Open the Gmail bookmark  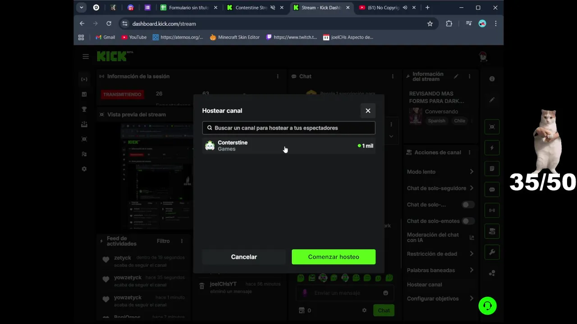pyautogui.click(x=105, y=37)
